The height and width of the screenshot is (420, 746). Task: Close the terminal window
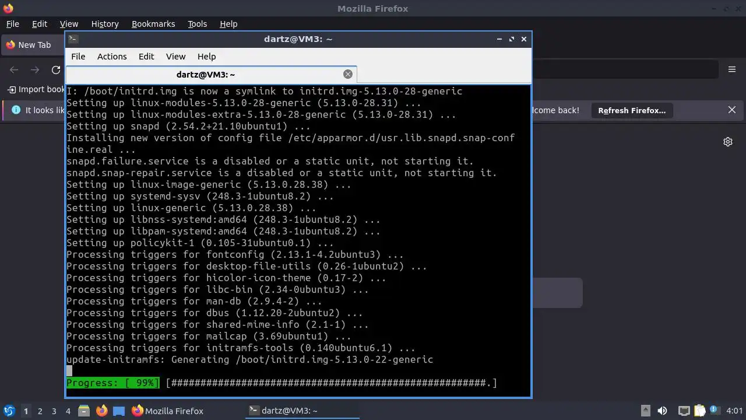tap(524, 39)
